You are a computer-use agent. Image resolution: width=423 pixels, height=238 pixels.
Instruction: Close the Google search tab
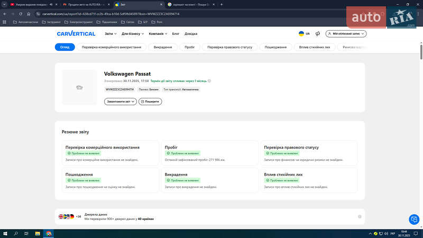(214, 5)
